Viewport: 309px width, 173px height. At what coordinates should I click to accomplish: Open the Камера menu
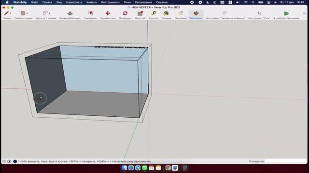click(92, 2)
